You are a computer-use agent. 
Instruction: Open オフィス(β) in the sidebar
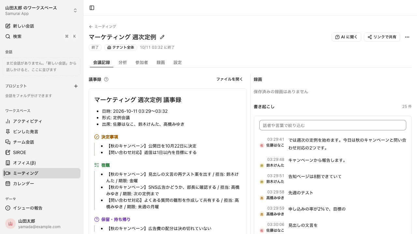point(41,163)
